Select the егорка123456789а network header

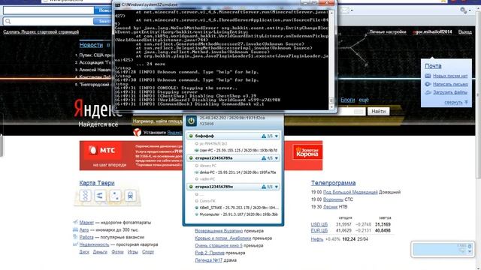pyautogui.click(x=233, y=158)
